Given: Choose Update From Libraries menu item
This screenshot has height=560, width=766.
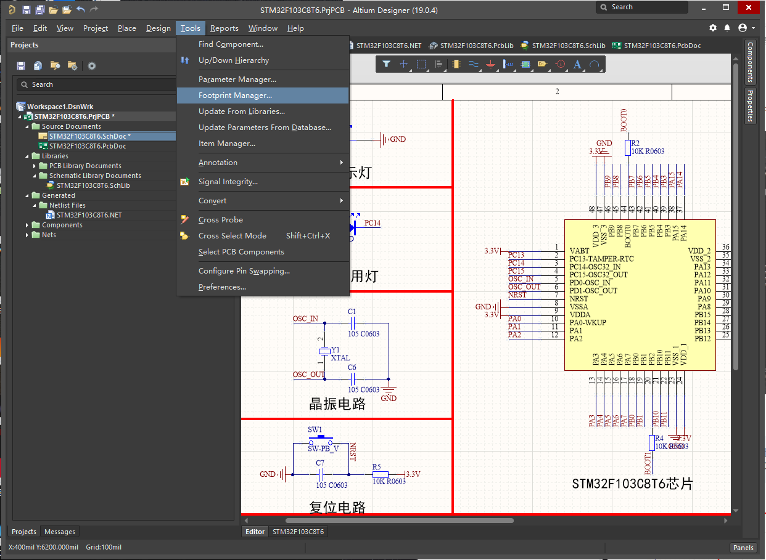Looking at the screenshot, I should coord(263,112).
